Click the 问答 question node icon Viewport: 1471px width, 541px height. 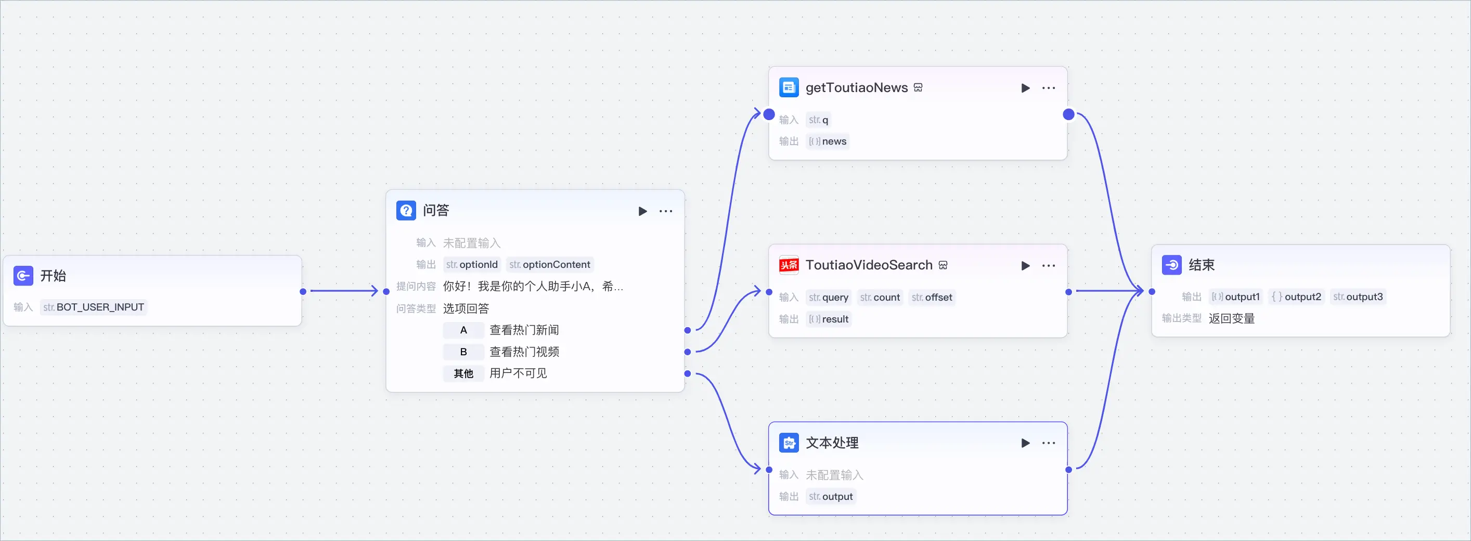tap(406, 211)
